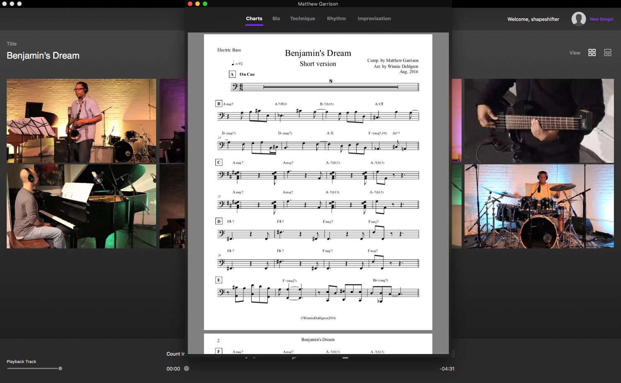Click the Welcome, shapeshifter label
This screenshot has width=621, height=383.
tap(533, 19)
